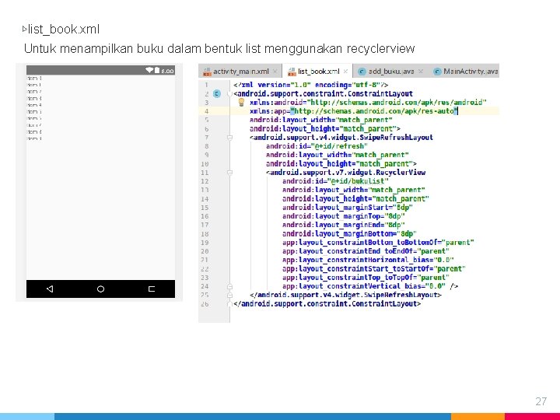Click the first item in the preview list
Image resolution: width=560 pixels, height=420 pixels.
(x=34, y=78)
